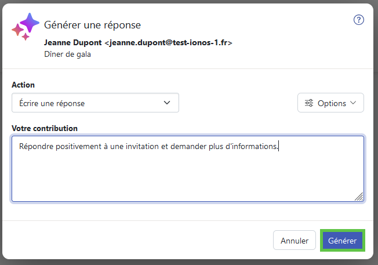Click the Votre contribution label

point(45,128)
